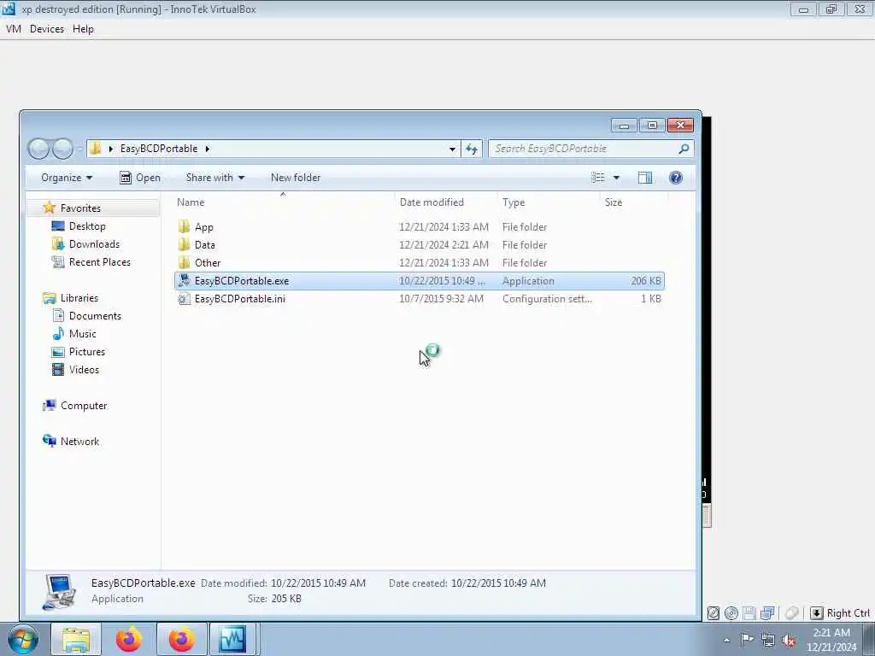Sort by the Size column header
The height and width of the screenshot is (656, 875).
point(633,202)
